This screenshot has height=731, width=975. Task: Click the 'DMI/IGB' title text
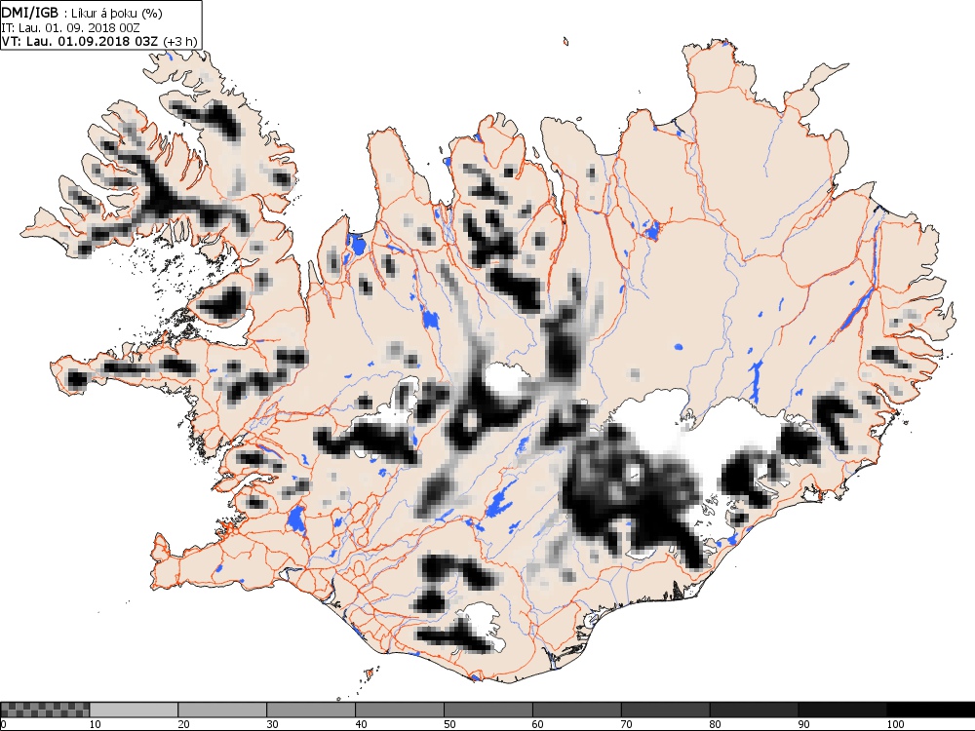[x=30, y=13]
